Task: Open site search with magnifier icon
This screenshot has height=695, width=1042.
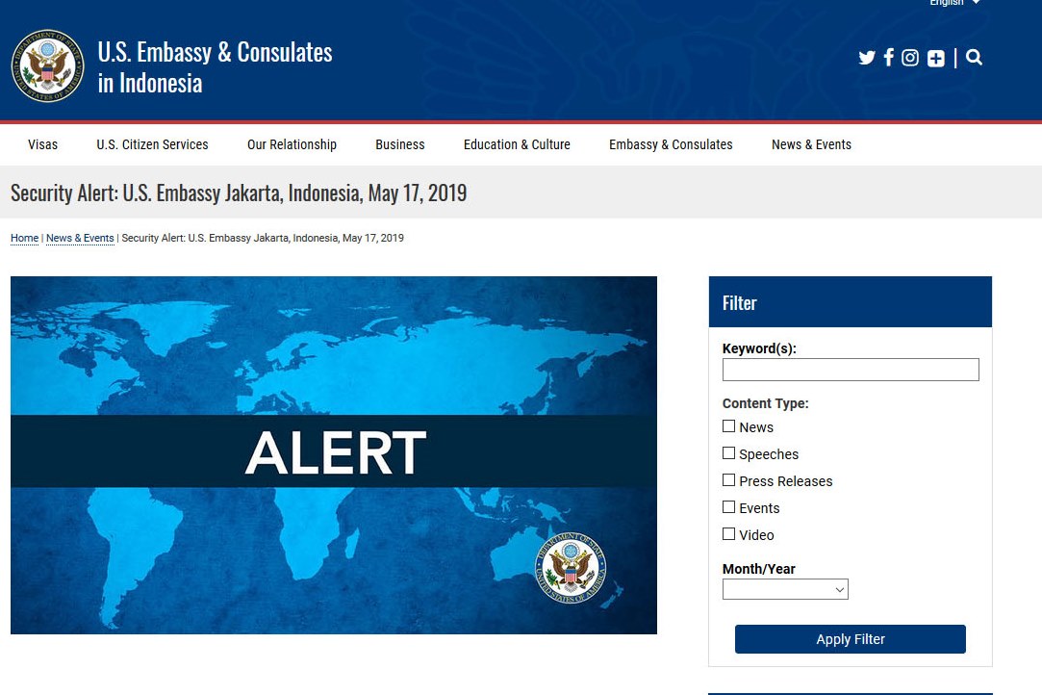Action: (974, 58)
